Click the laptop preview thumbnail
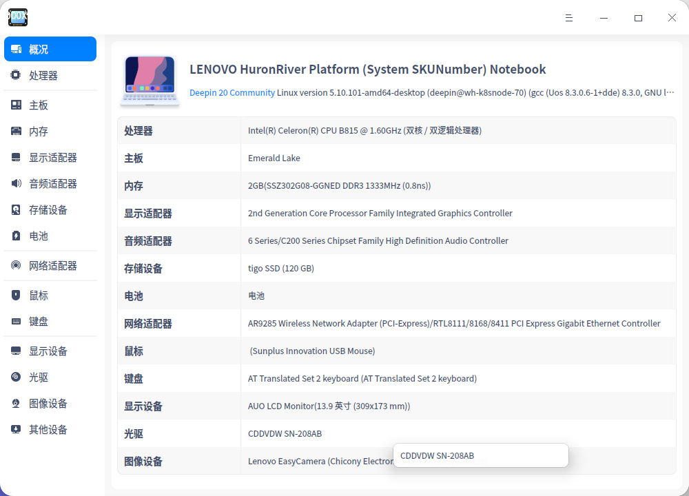 click(150, 78)
